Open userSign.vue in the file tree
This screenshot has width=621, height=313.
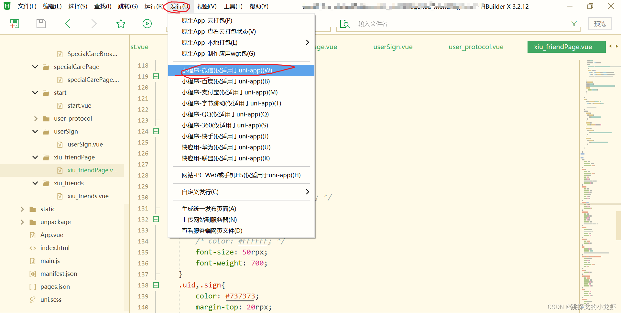(x=85, y=145)
